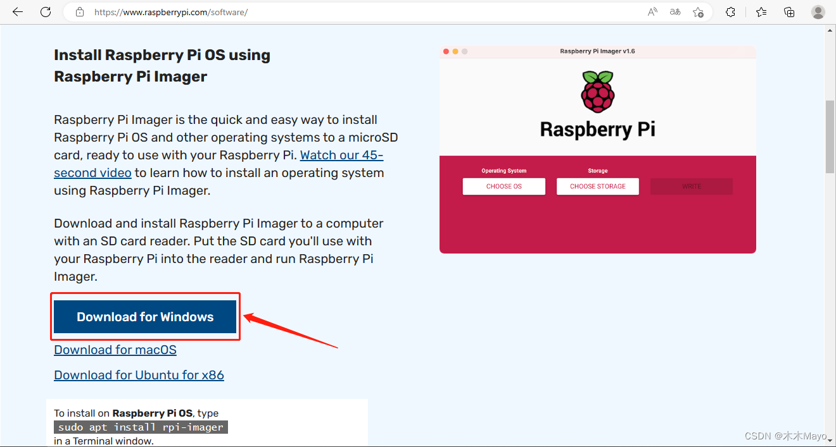Click the page vertical scrollbar thumb

point(830,136)
